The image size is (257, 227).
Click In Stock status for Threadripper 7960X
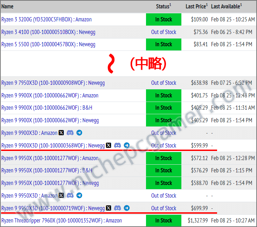[164, 220]
